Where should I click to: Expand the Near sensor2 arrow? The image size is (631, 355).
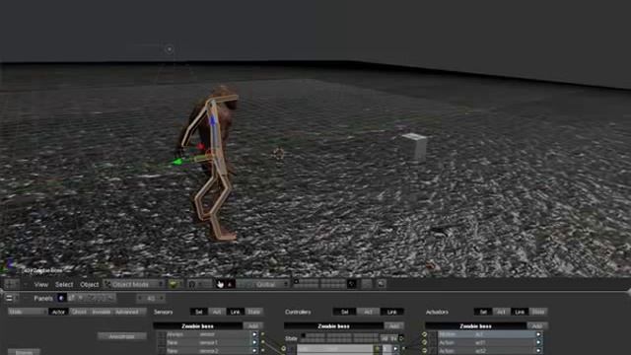point(254,351)
